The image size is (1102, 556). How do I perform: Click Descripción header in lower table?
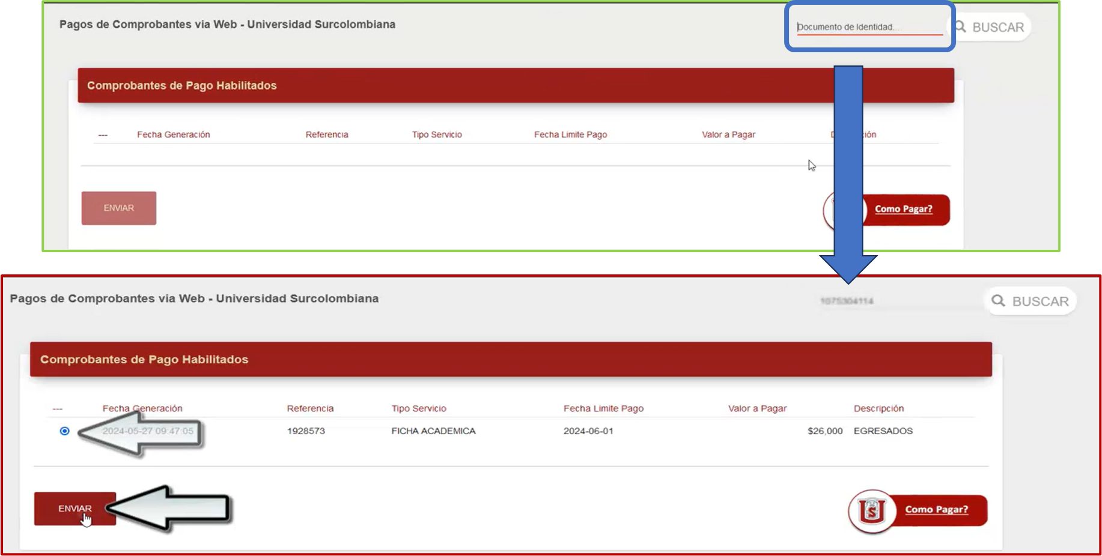click(x=878, y=408)
